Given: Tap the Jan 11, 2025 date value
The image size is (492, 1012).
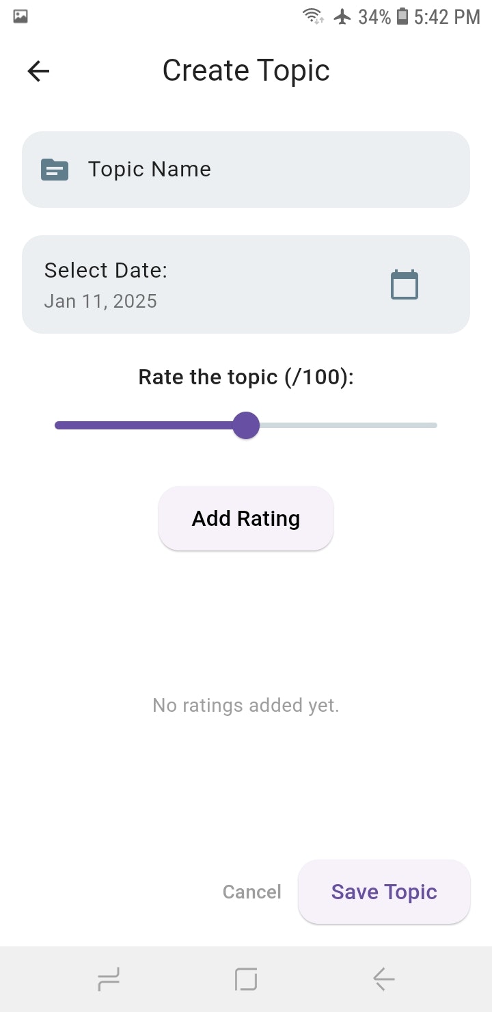Looking at the screenshot, I should (100, 302).
